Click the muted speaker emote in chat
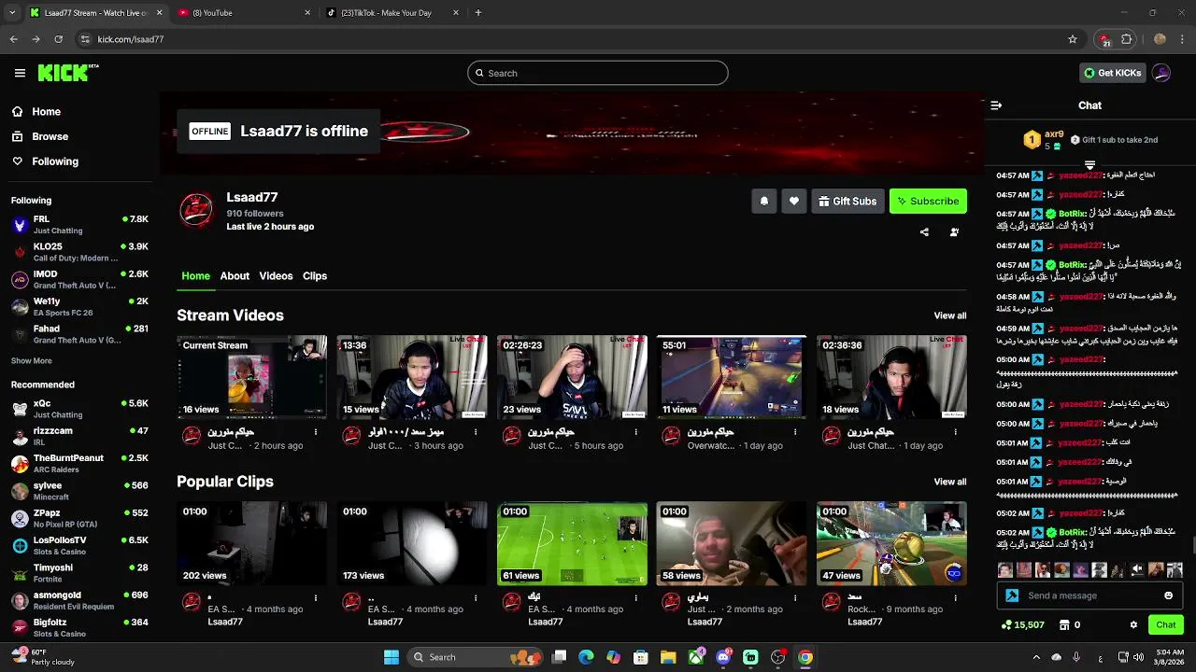1196x672 pixels. tap(1137, 569)
